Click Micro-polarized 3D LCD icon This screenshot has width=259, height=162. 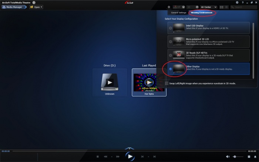click(179, 42)
